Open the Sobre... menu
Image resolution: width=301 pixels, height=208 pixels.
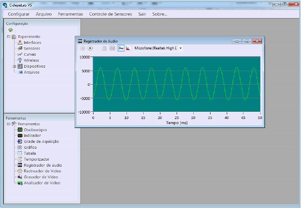tap(160, 14)
